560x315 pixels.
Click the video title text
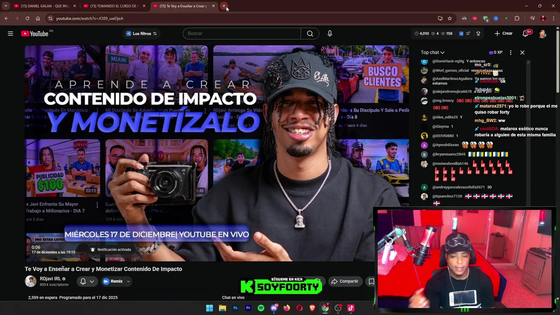point(103,269)
